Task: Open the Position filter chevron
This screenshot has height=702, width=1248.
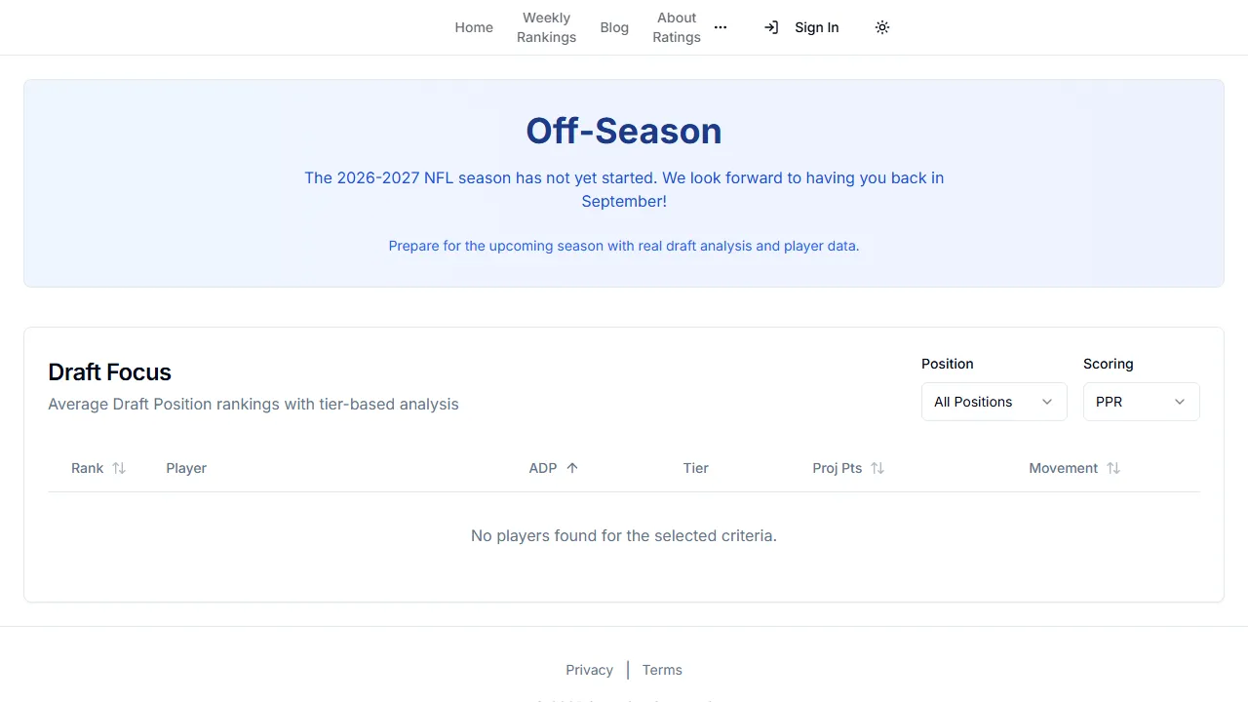Action: tap(1047, 402)
